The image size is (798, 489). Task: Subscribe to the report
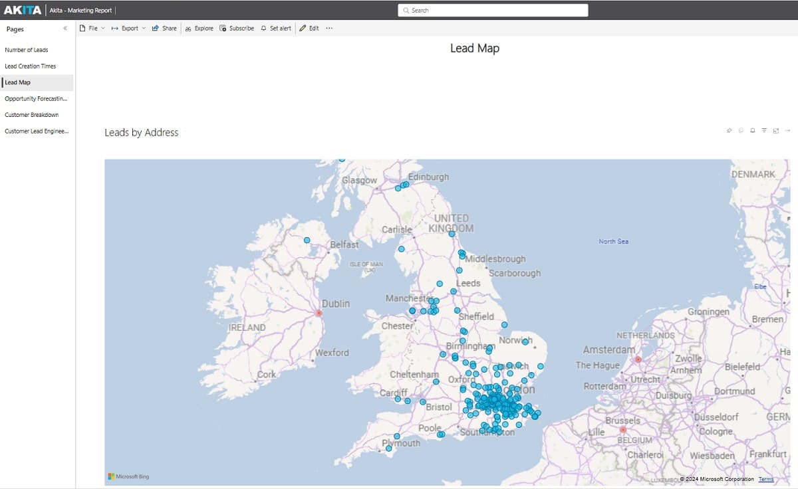(x=237, y=28)
